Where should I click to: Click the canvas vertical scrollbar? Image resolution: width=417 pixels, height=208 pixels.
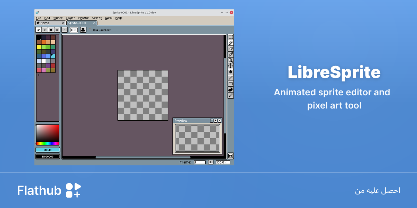(225, 95)
